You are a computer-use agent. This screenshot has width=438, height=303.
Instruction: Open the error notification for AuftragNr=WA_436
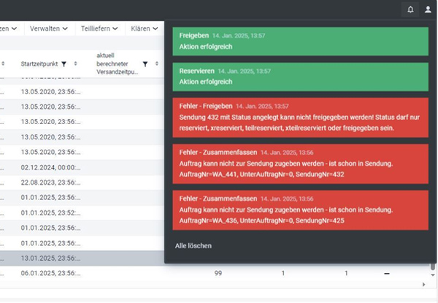300,210
